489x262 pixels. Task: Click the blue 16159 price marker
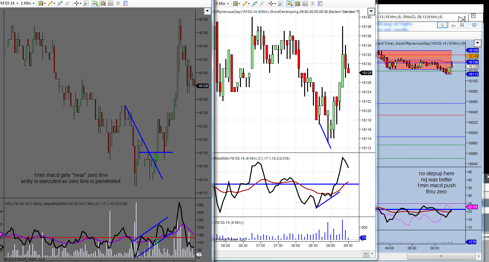pos(472,51)
